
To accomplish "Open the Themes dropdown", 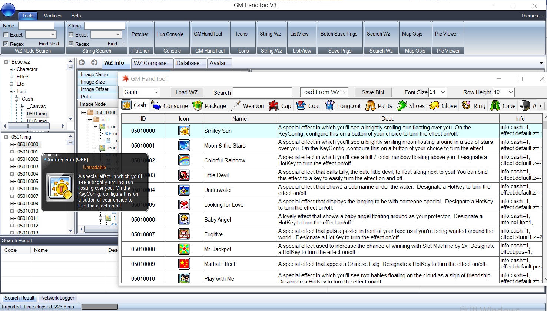I will (530, 16).
